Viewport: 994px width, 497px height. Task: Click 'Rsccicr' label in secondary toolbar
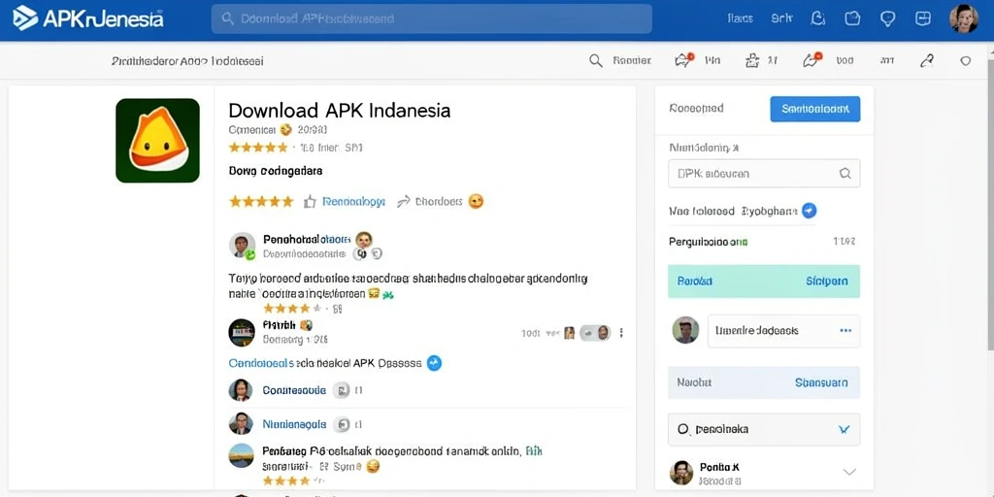tap(632, 61)
